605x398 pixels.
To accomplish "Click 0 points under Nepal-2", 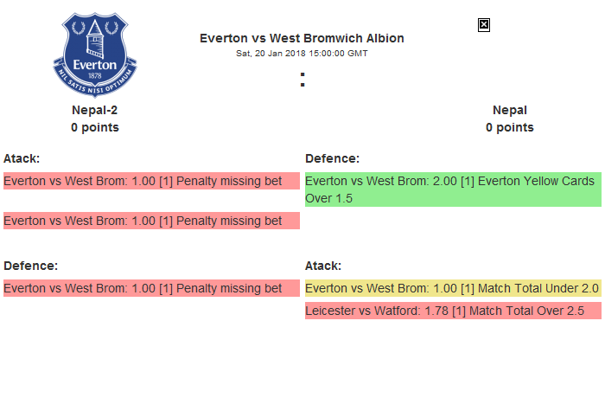I will 95,127.
